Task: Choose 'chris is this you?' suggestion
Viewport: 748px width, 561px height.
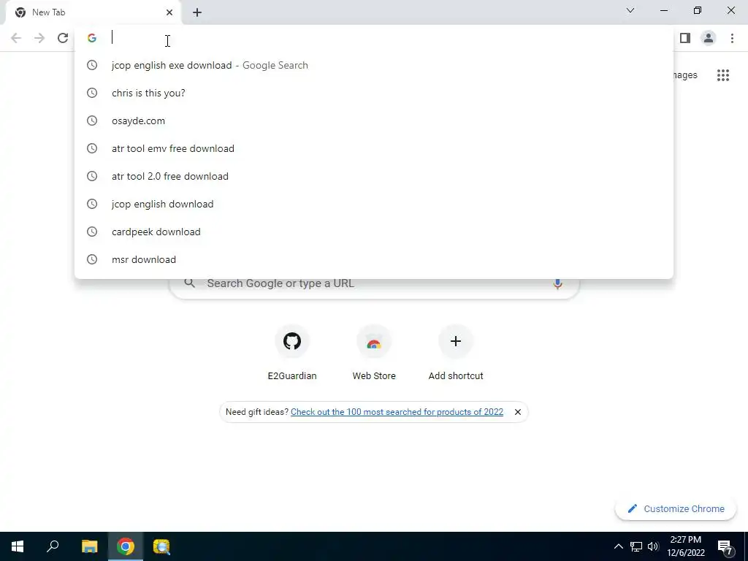Action: pyautogui.click(x=374, y=93)
